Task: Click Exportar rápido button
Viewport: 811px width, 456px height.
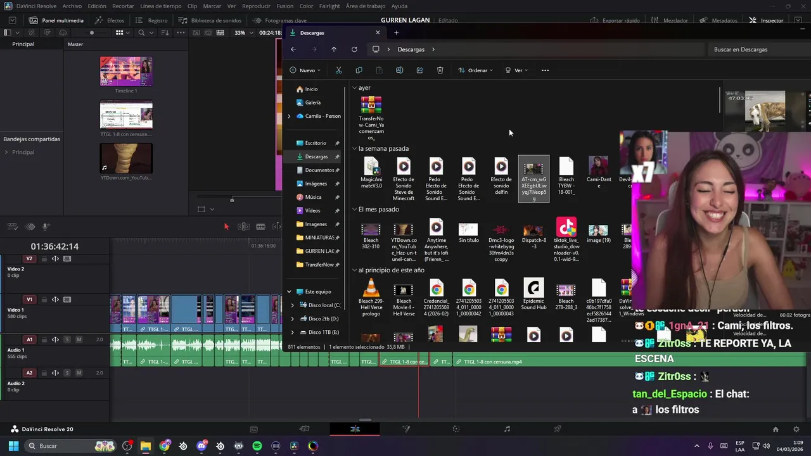Action: coord(615,20)
